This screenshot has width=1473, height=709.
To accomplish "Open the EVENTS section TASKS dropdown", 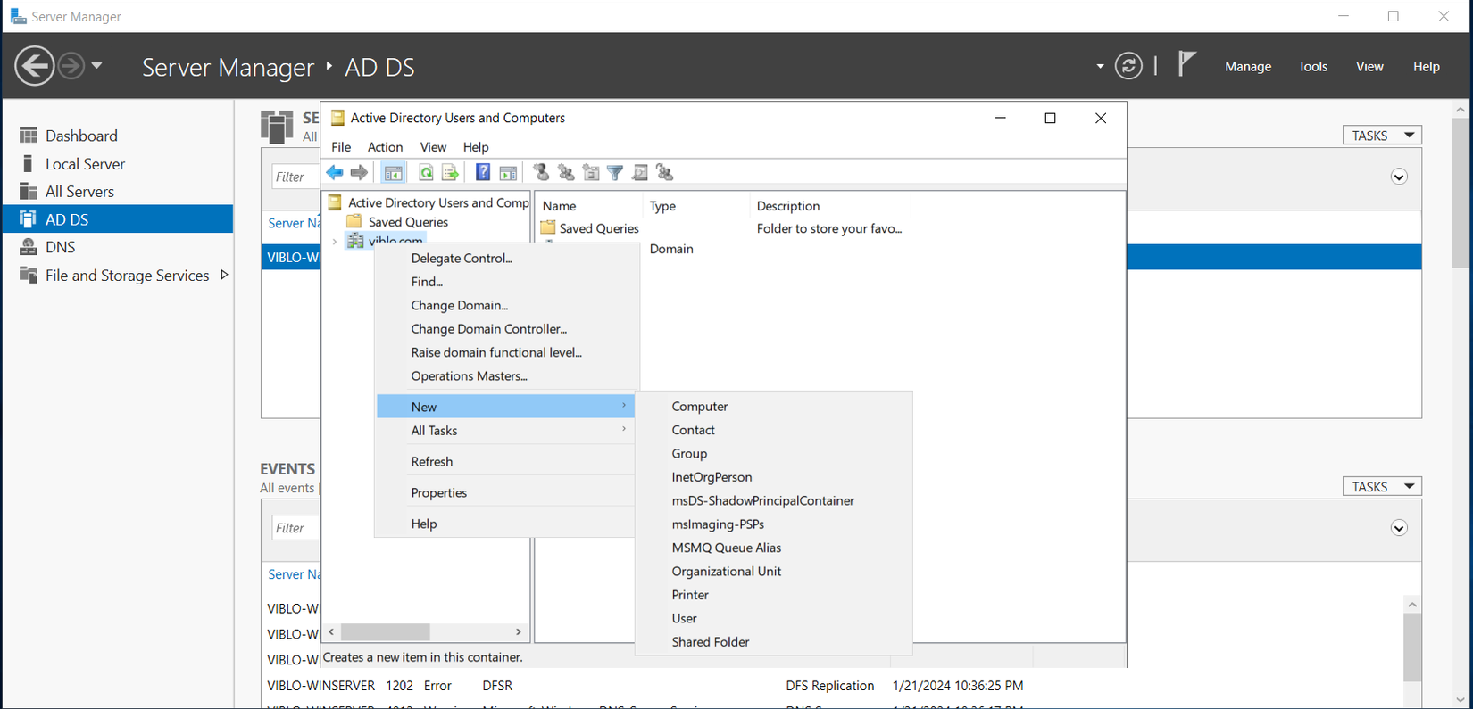I will point(1382,487).
